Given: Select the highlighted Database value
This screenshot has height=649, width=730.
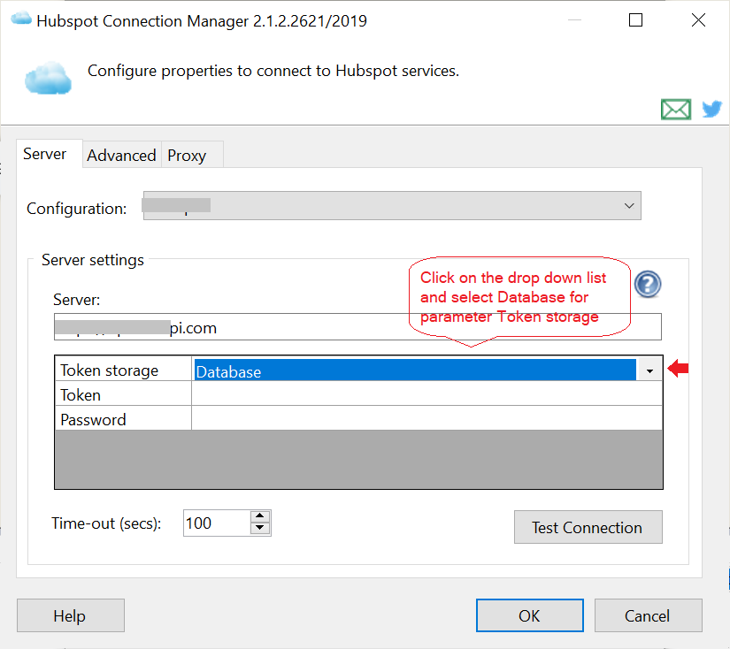Looking at the screenshot, I should point(415,370).
